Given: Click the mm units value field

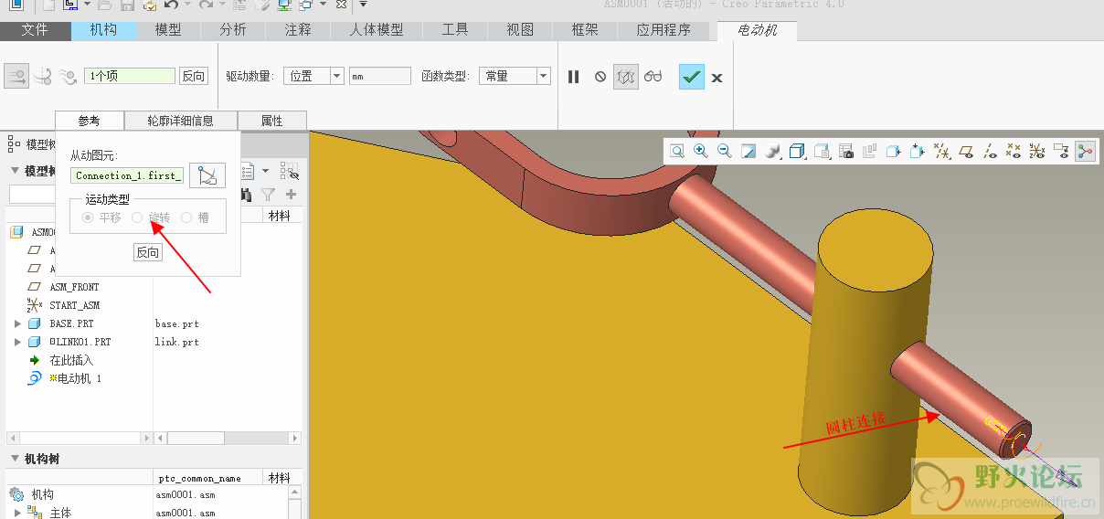Looking at the screenshot, I should click(379, 77).
